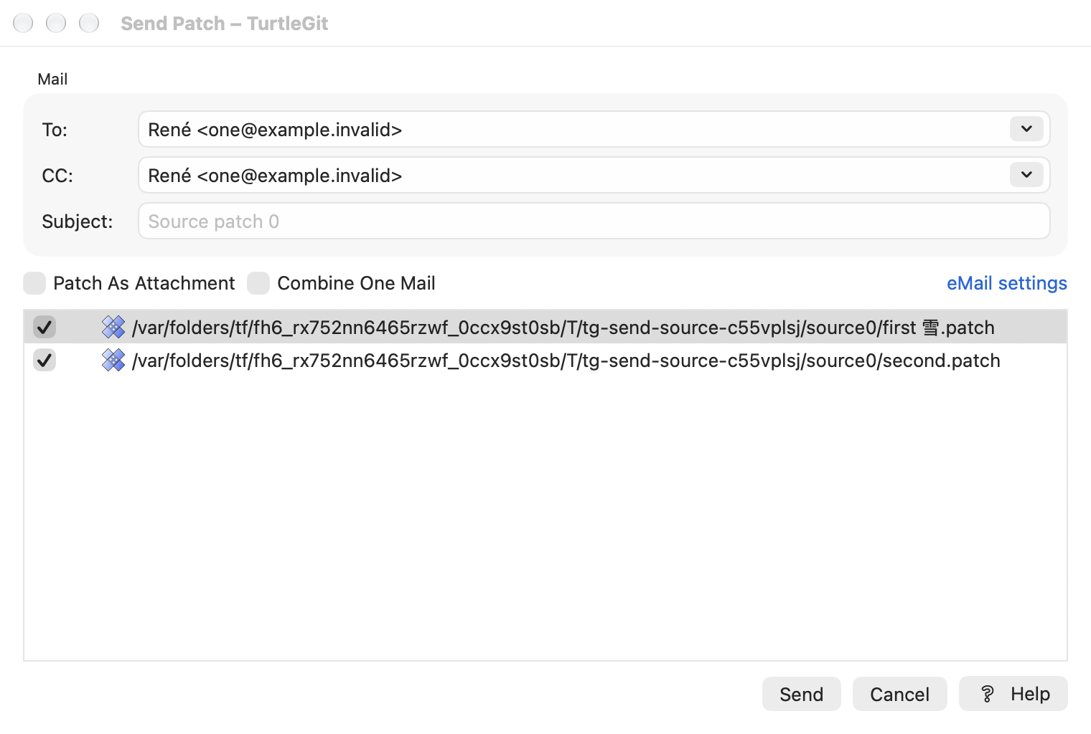The width and height of the screenshot is (1091, 734).
Task: Select the second.patch file row
Action: coord(545,361)
